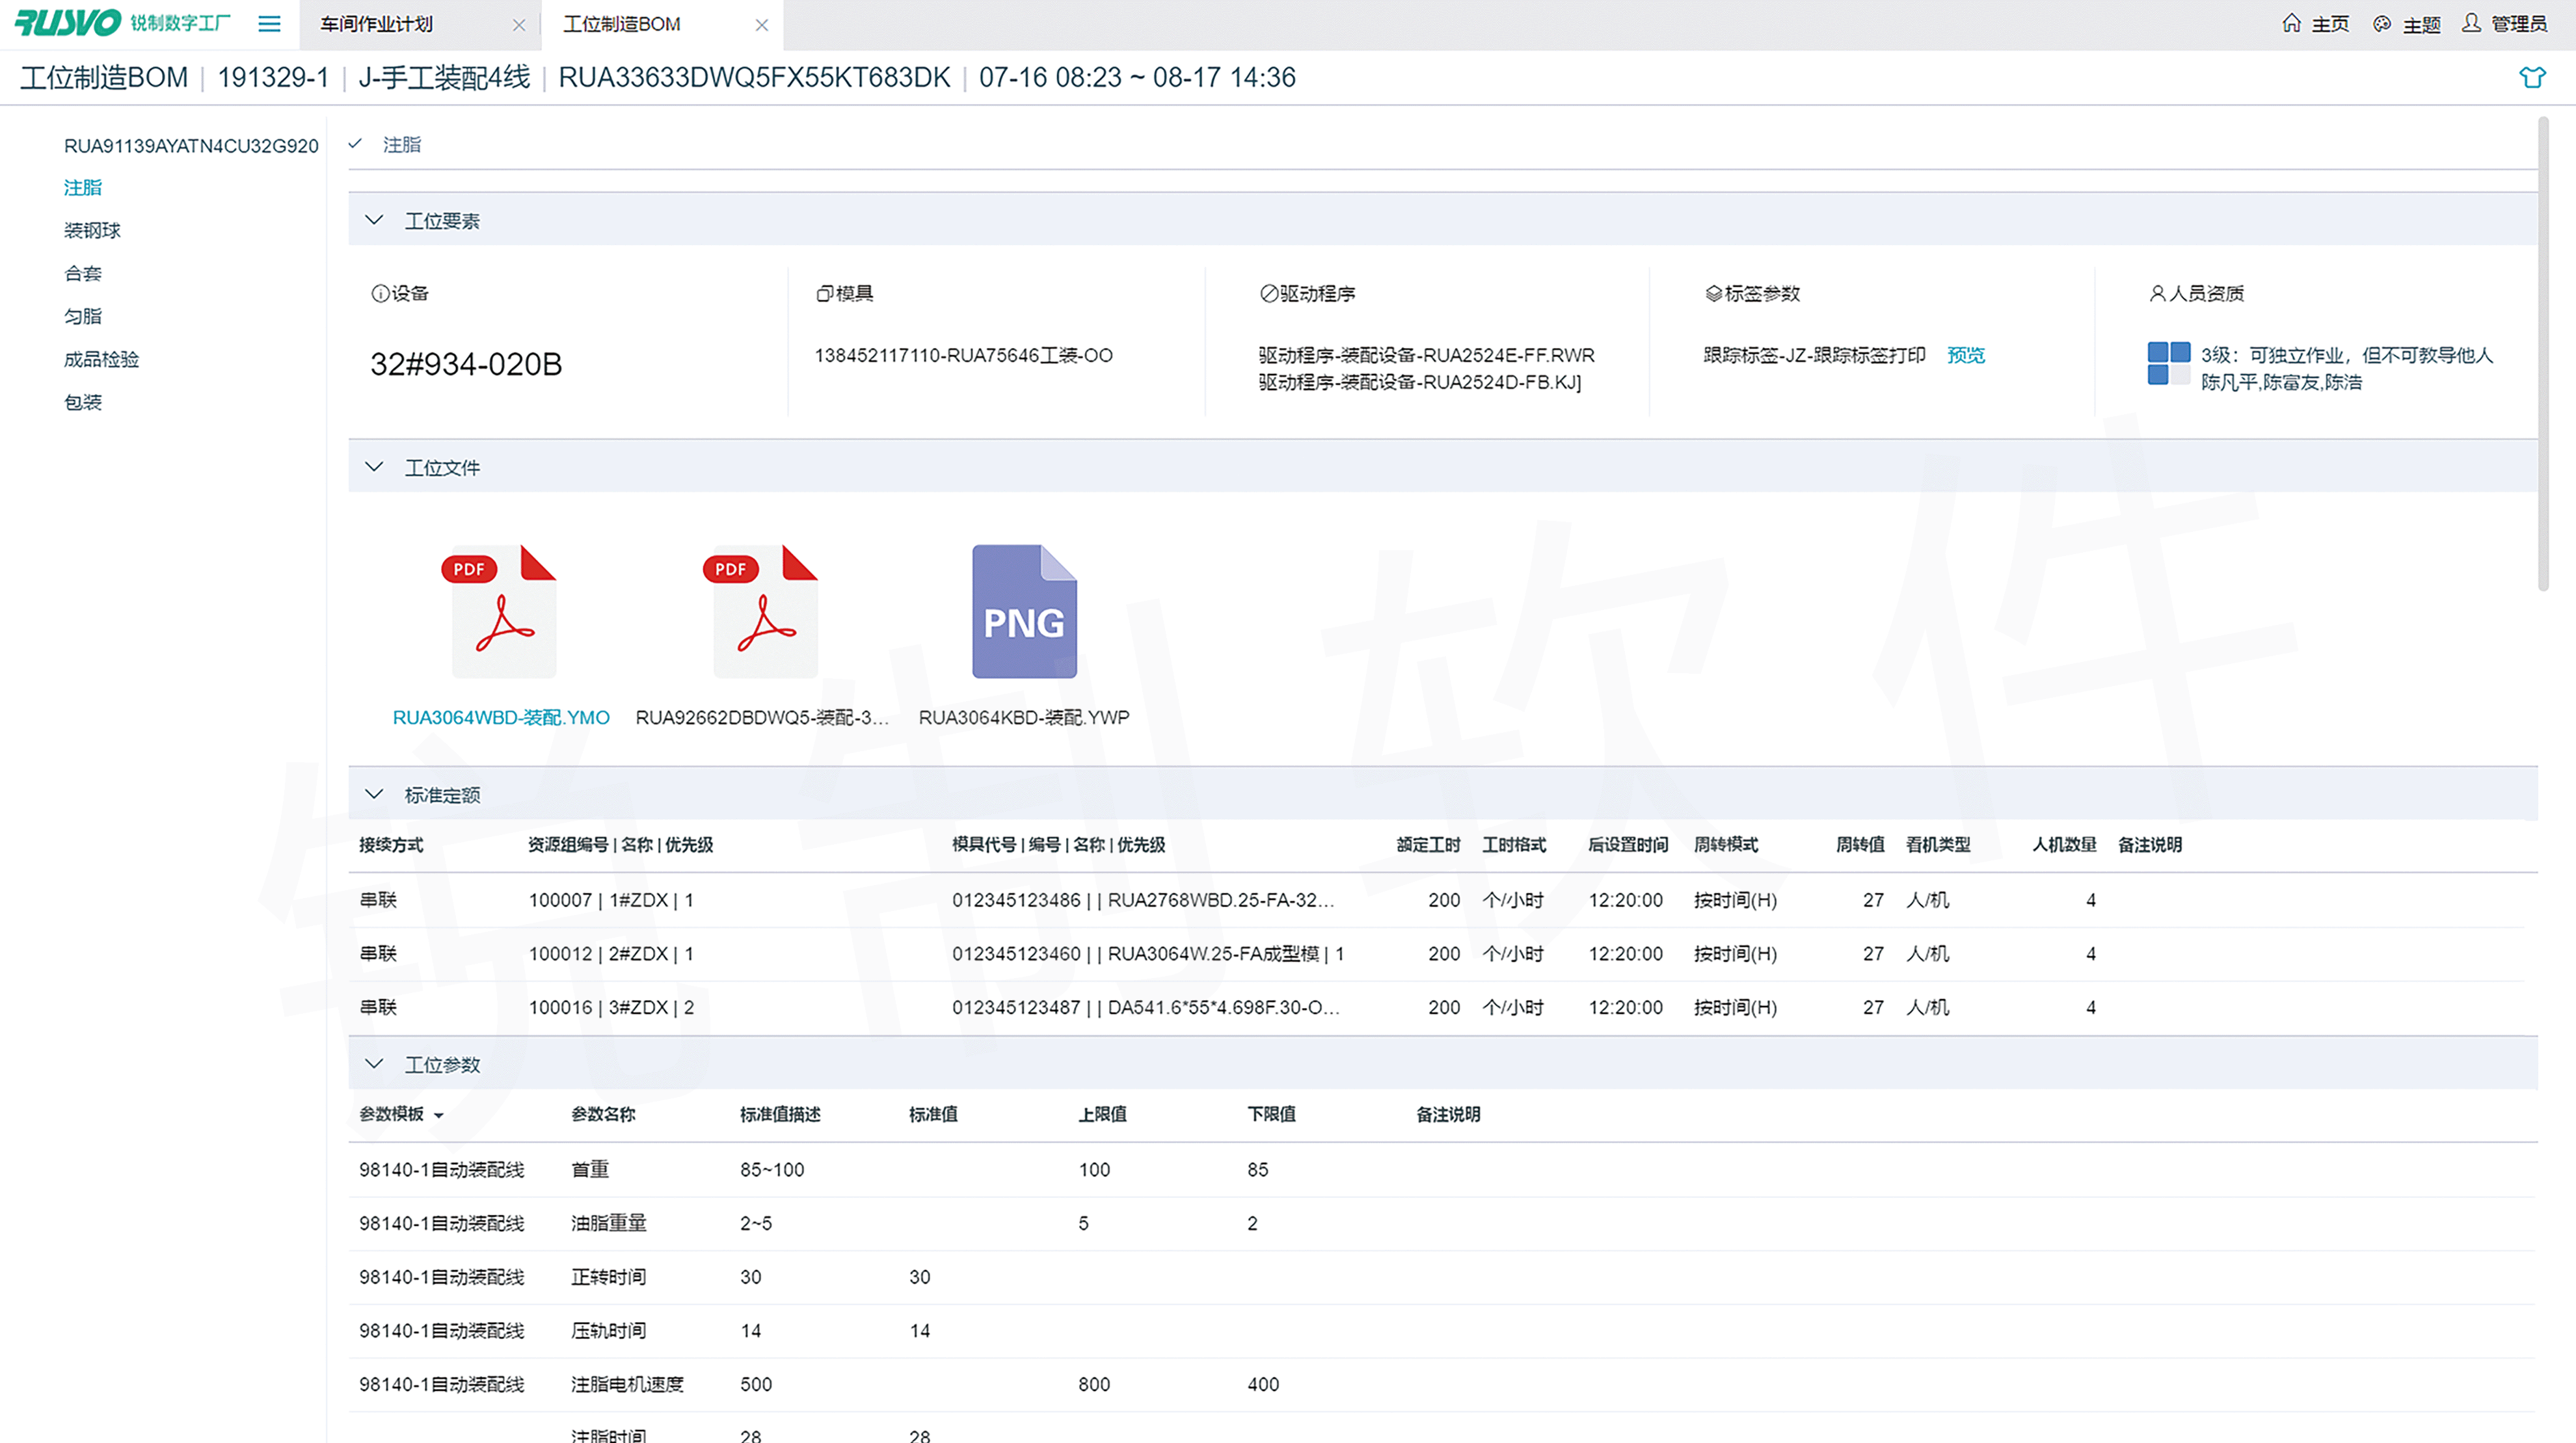The height and width of the screenshot is (1443, 2576).
Task: Click the vertical scrollbar on the right
Action: (x=2542, y=354)
